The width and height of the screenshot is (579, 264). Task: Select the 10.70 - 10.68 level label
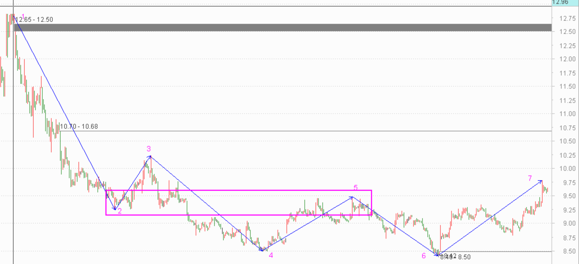[x=79, y=126]
